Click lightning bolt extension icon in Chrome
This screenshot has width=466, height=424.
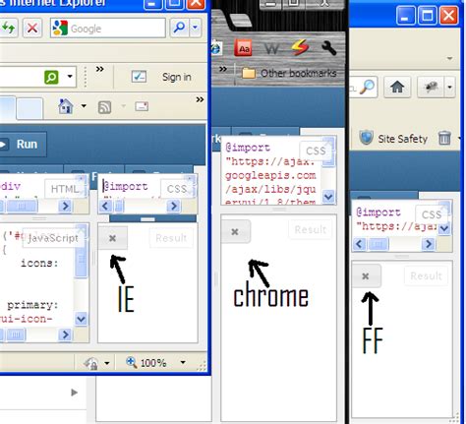pyautogui.click(x=300, y=48)
